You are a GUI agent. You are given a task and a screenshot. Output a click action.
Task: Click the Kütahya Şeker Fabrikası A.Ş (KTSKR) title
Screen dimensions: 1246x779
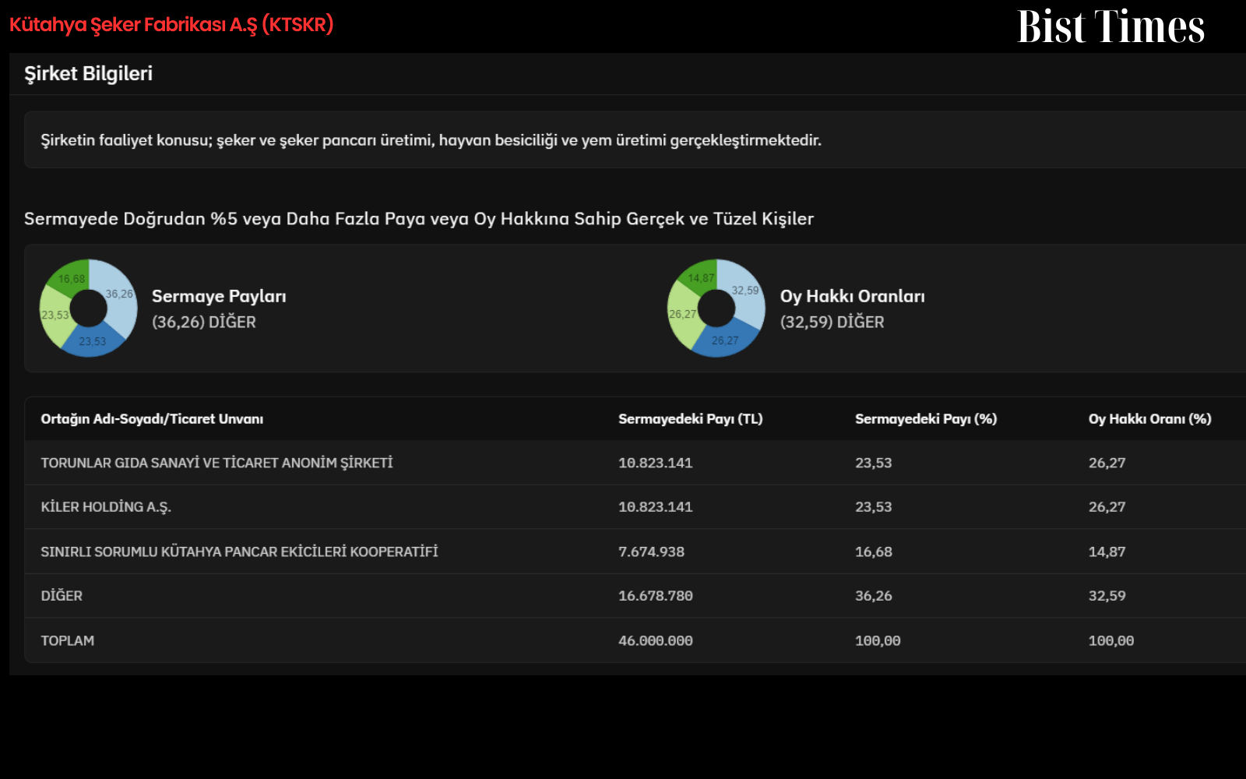click(x=171, y=24)
